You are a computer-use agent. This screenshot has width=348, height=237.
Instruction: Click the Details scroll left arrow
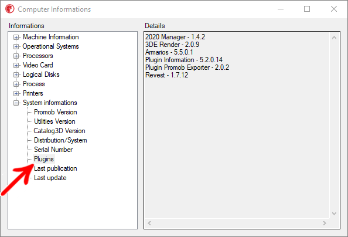coord(149,223)
